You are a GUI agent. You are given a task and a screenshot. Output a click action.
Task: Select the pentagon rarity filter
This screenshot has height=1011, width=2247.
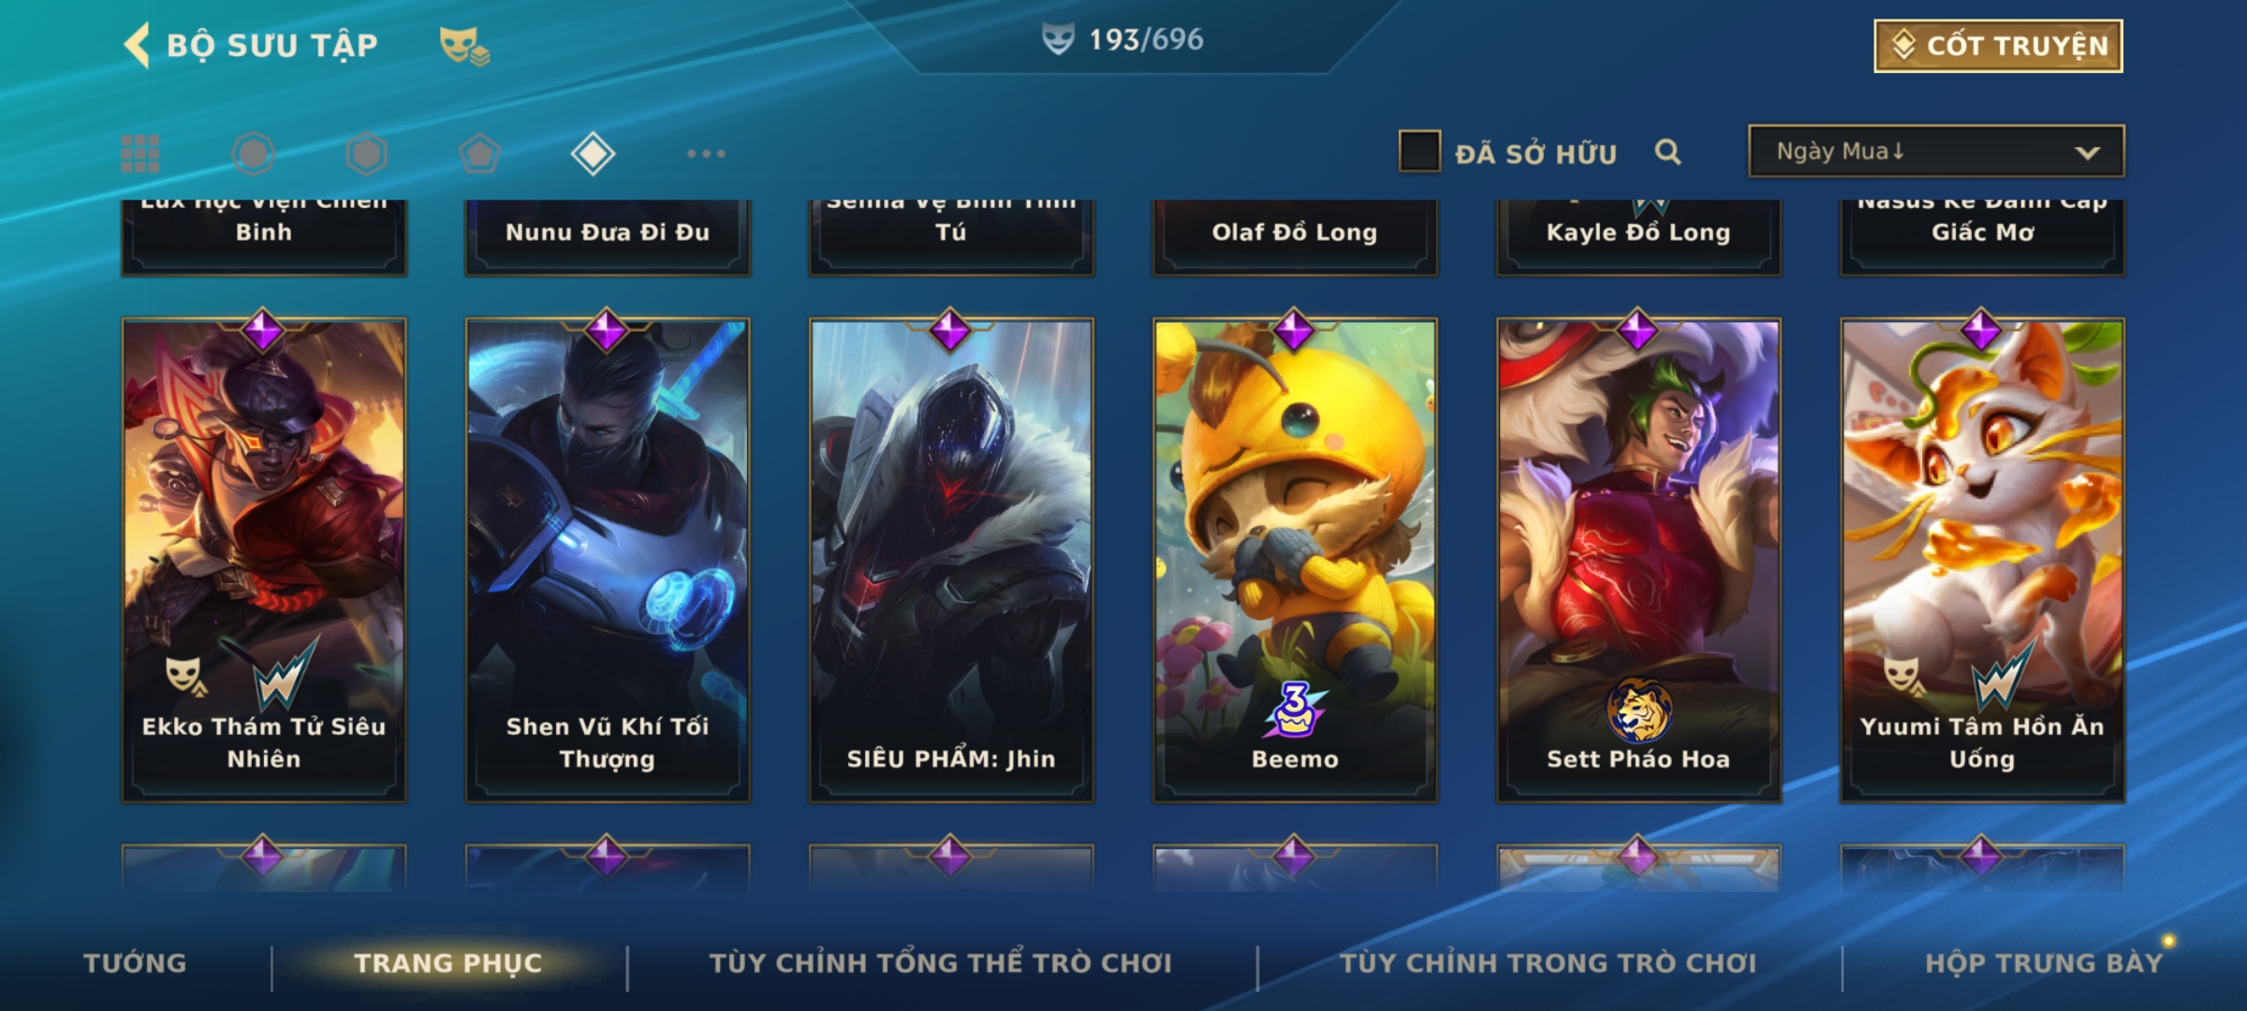point(479,154)
